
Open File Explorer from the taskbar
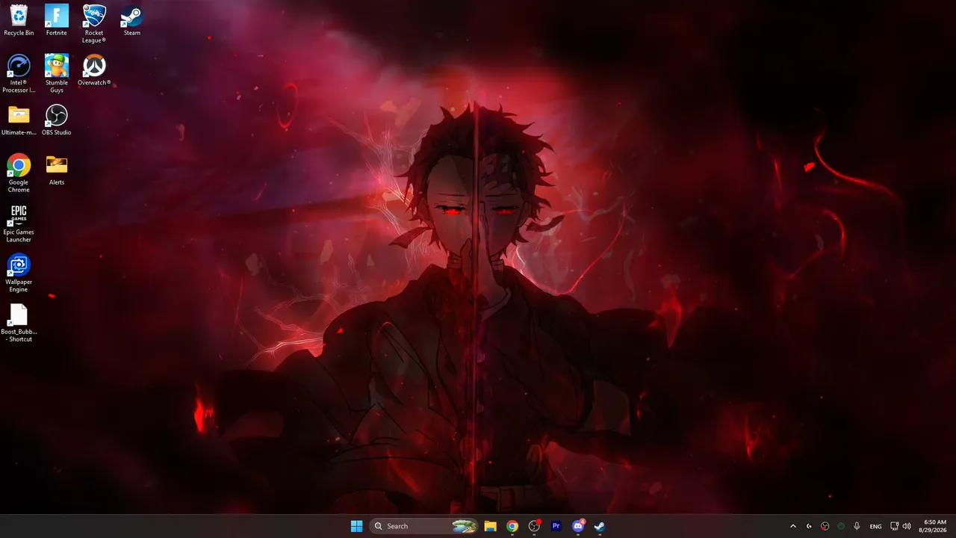pos(490,526)
